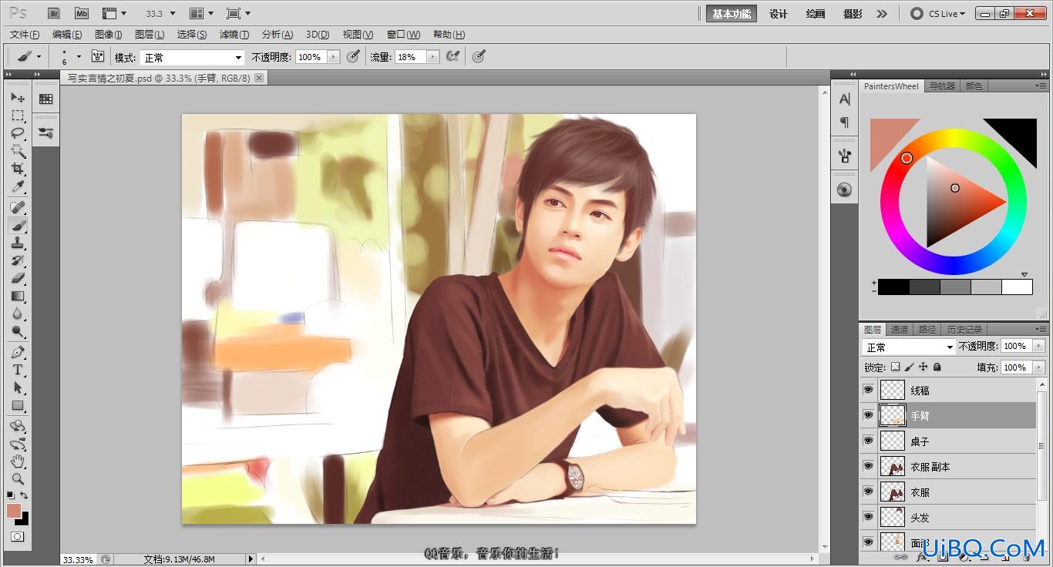
Task: Select the Blur tool
Action: click(18, 314)
